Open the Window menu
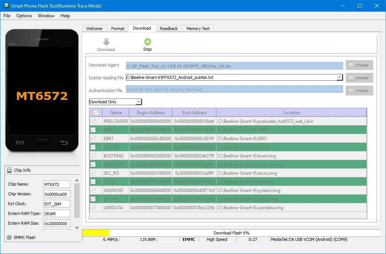386x254 pixels. point(46,16)
